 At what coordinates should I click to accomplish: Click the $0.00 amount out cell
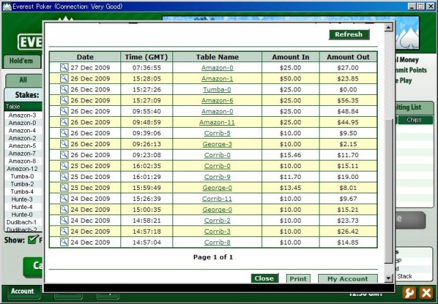pos(348,89)
